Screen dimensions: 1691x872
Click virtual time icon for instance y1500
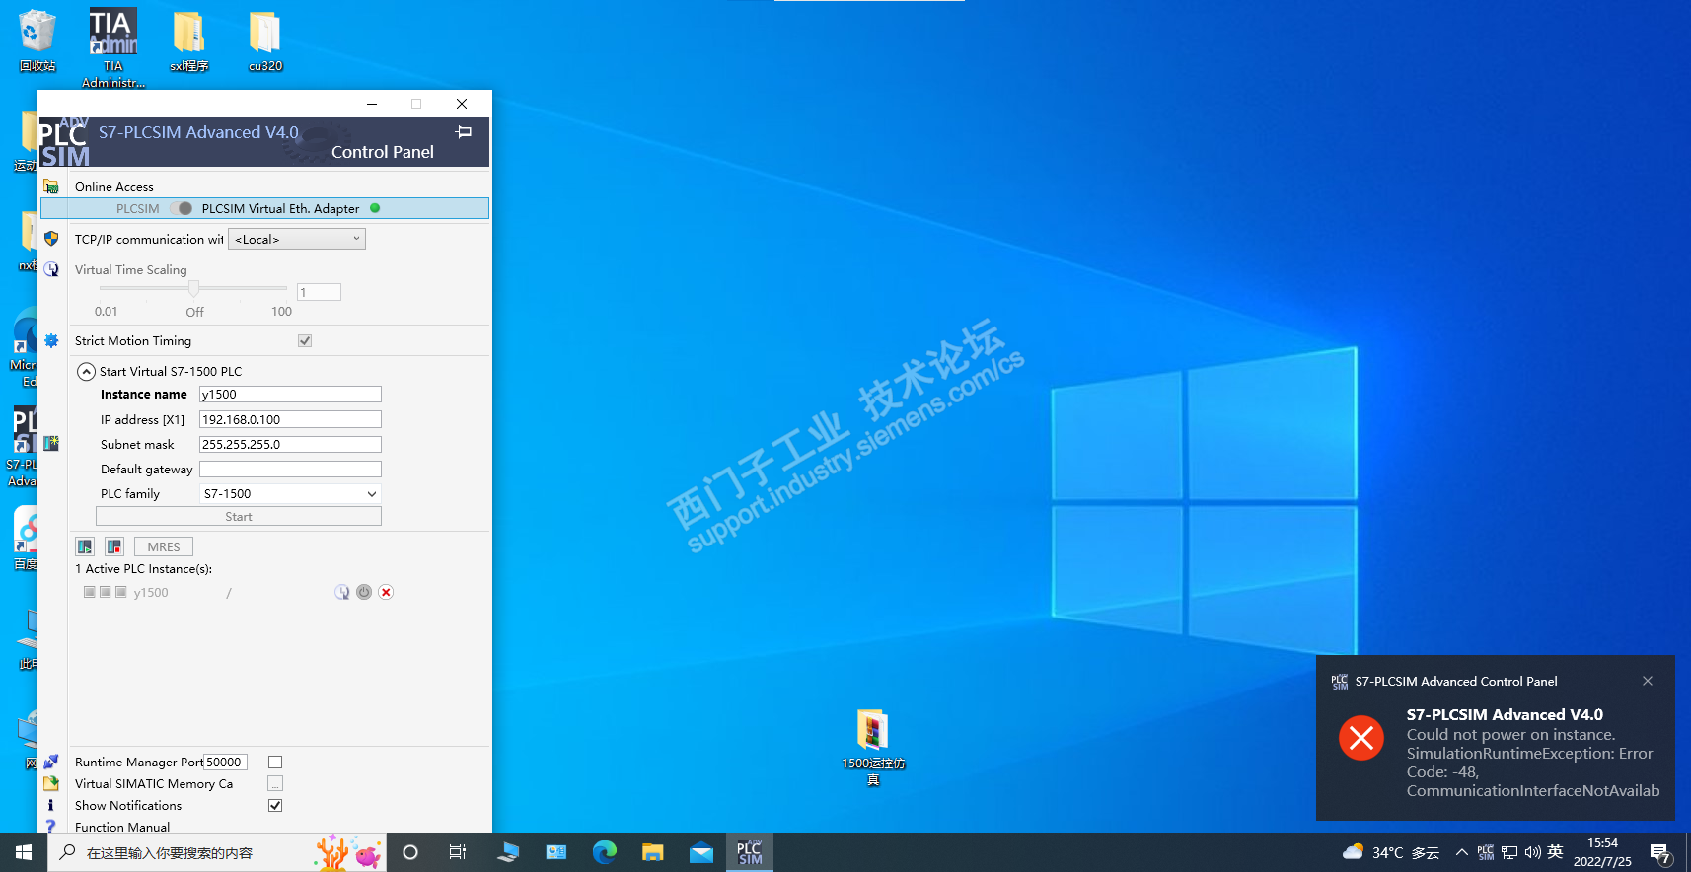[341, 592]
